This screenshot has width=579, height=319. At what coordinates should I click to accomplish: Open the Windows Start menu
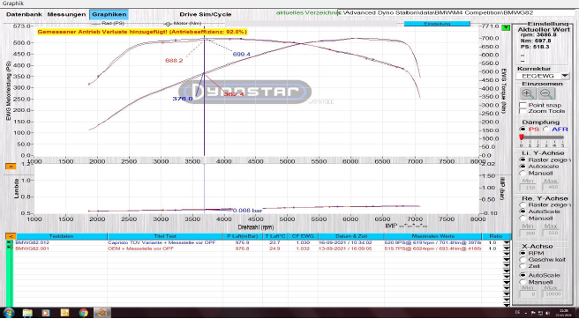click(8, 313)
